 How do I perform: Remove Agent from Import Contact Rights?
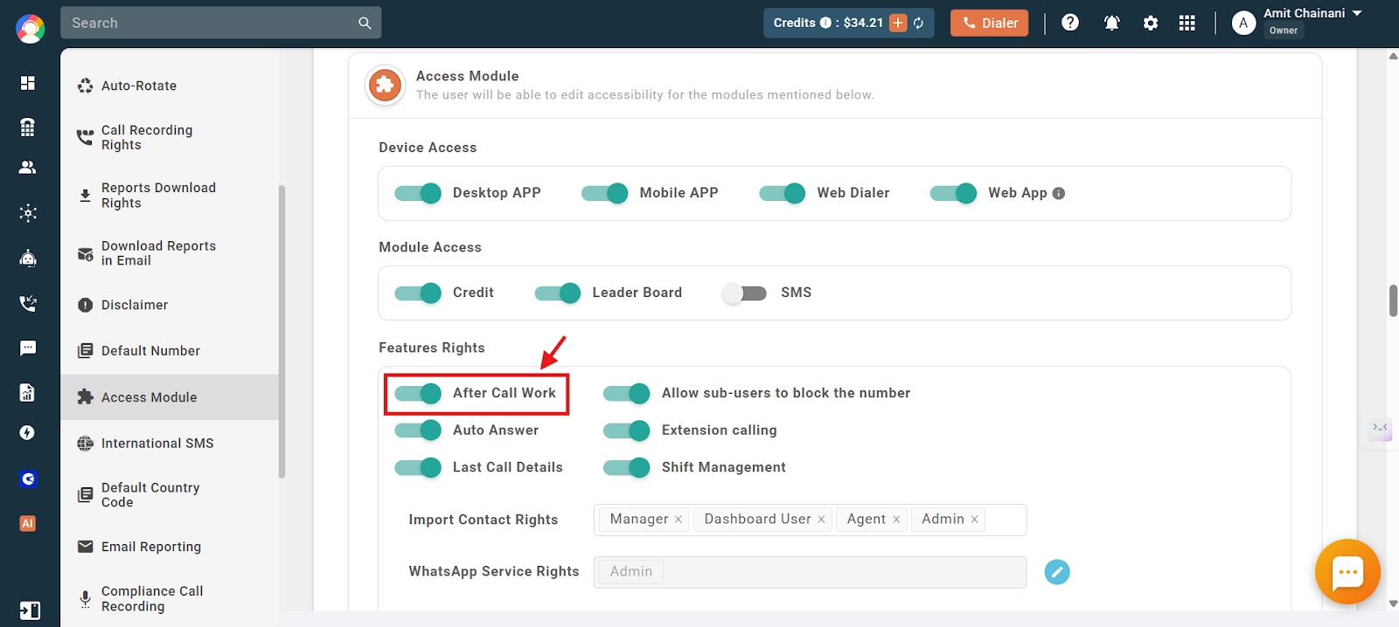click(896, 520)
